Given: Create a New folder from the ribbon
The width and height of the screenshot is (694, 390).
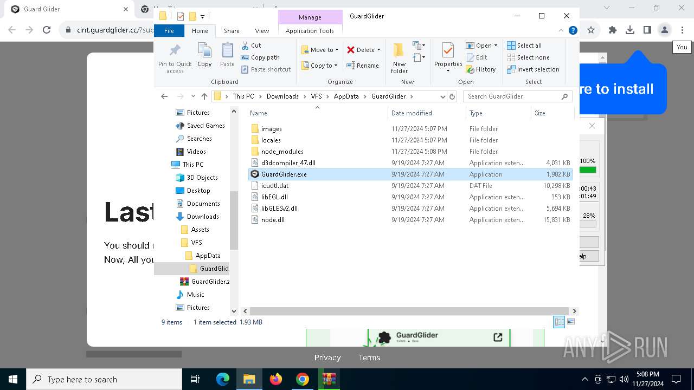Looking at the screenshot, I should tap(399, 58).
